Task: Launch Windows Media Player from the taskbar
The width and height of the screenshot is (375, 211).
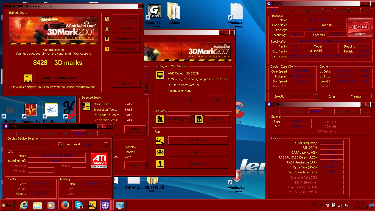Action: click(x=51, y=205)
